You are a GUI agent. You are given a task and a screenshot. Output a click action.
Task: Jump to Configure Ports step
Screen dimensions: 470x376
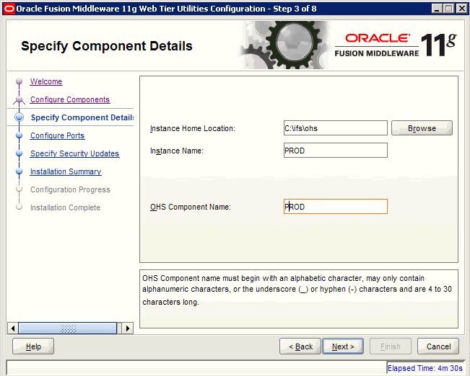tap(57, 135)
